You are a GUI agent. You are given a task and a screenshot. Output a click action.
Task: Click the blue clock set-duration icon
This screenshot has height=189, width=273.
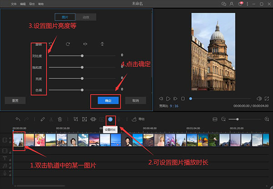coord(111,119)
